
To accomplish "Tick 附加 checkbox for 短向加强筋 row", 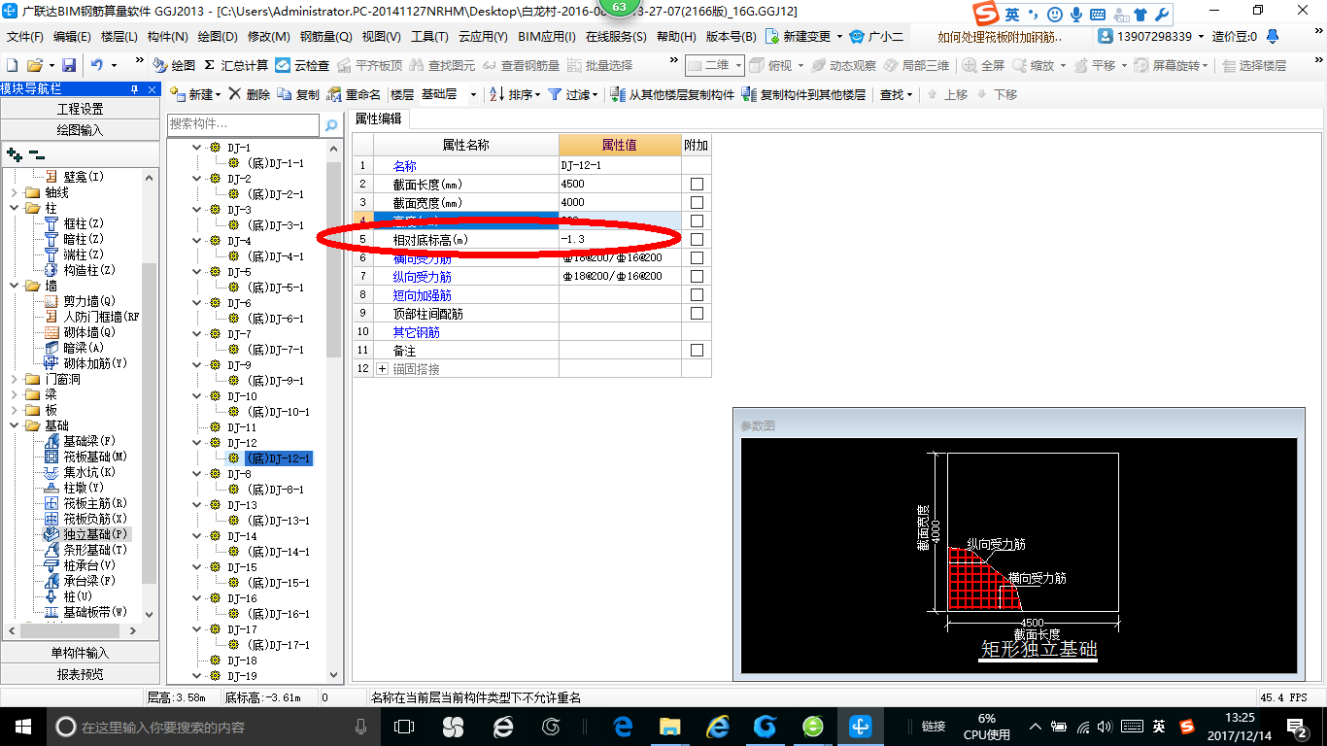I will tap(697, 295).
